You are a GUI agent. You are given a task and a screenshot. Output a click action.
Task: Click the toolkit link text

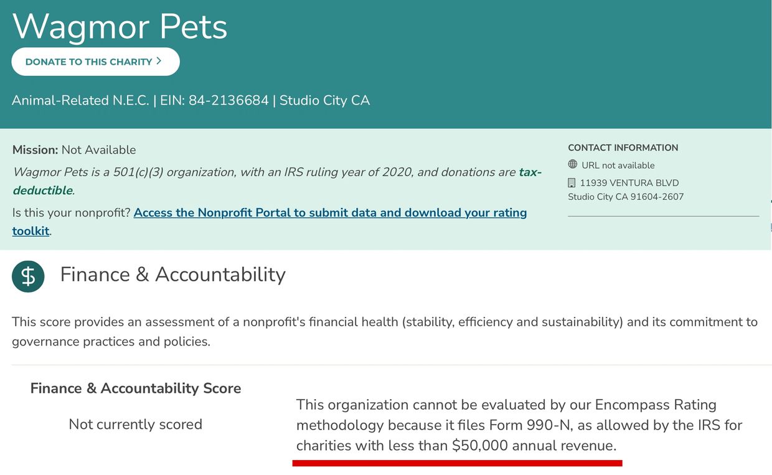coord(31,231)
